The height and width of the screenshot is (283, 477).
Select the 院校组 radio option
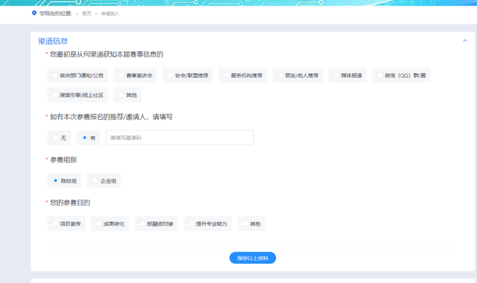click(x=55, y=181)
